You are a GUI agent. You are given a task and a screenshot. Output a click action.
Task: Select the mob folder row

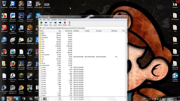click(82, 42)
